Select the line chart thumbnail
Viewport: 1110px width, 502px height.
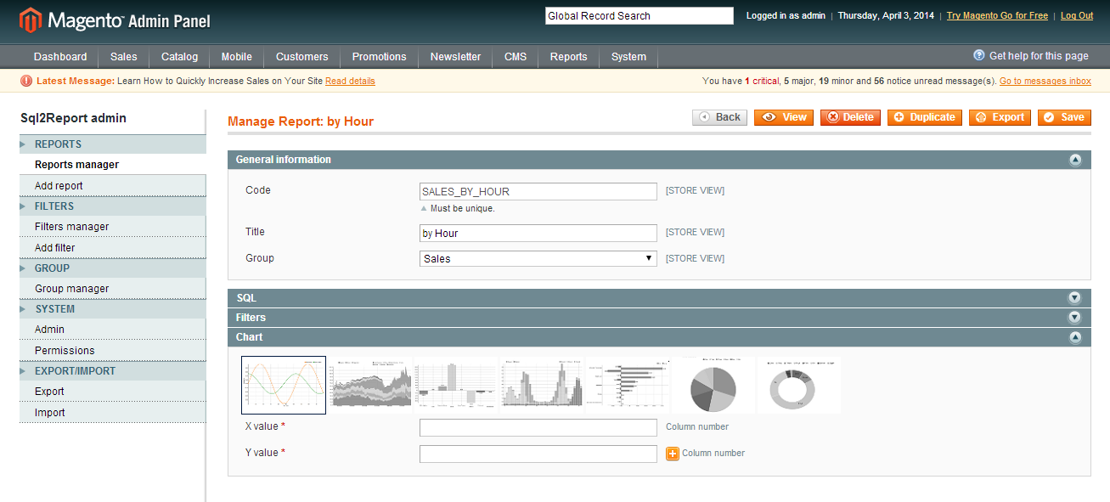(284, 385)
